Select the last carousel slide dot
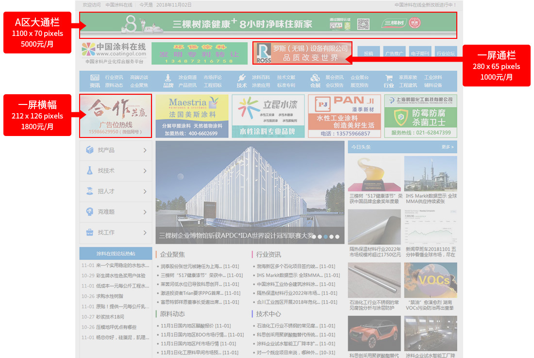The image size is (534, 358). [x=337, y=237]
